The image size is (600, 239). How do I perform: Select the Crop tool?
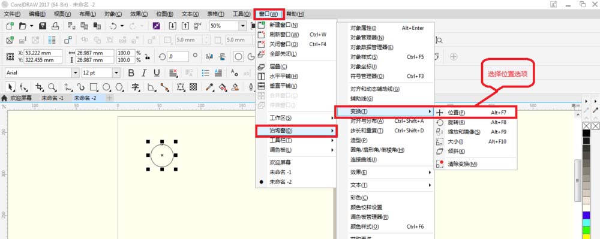(39, 87)
